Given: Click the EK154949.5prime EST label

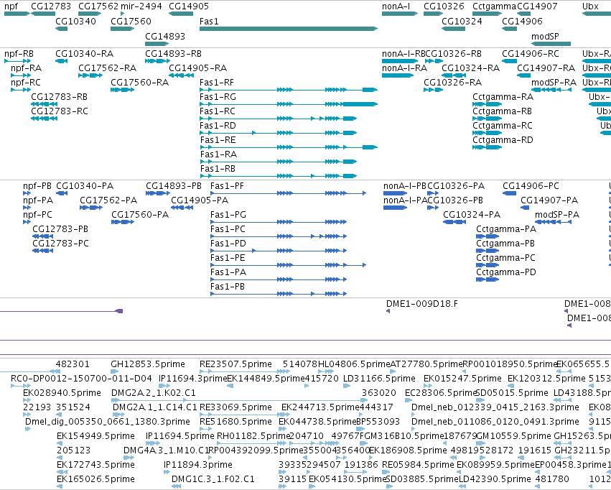Looking at the screenshot, I should pos(96,436).
